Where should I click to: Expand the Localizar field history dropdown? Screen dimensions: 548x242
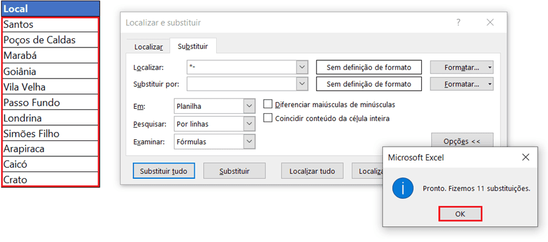302,67
